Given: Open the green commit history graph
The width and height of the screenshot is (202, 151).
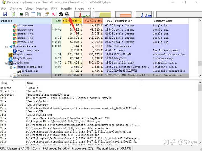Looking at the screenshot, I should [x=103, y=14].
